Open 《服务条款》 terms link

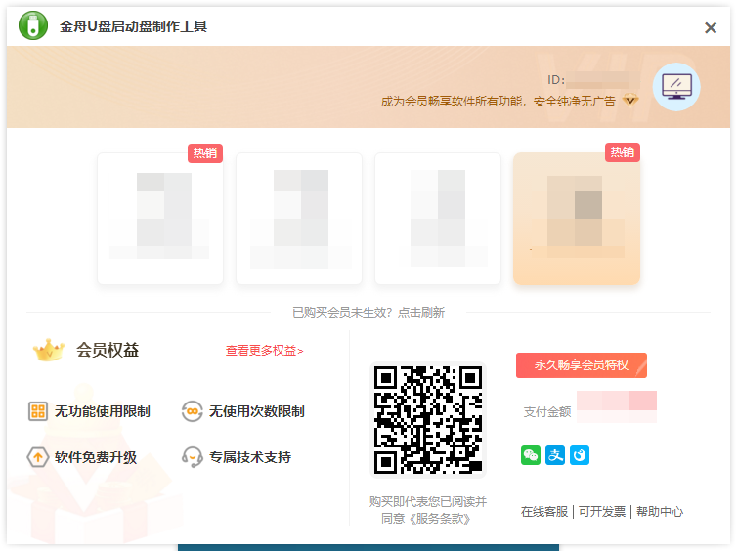click(x=441, y=519)
